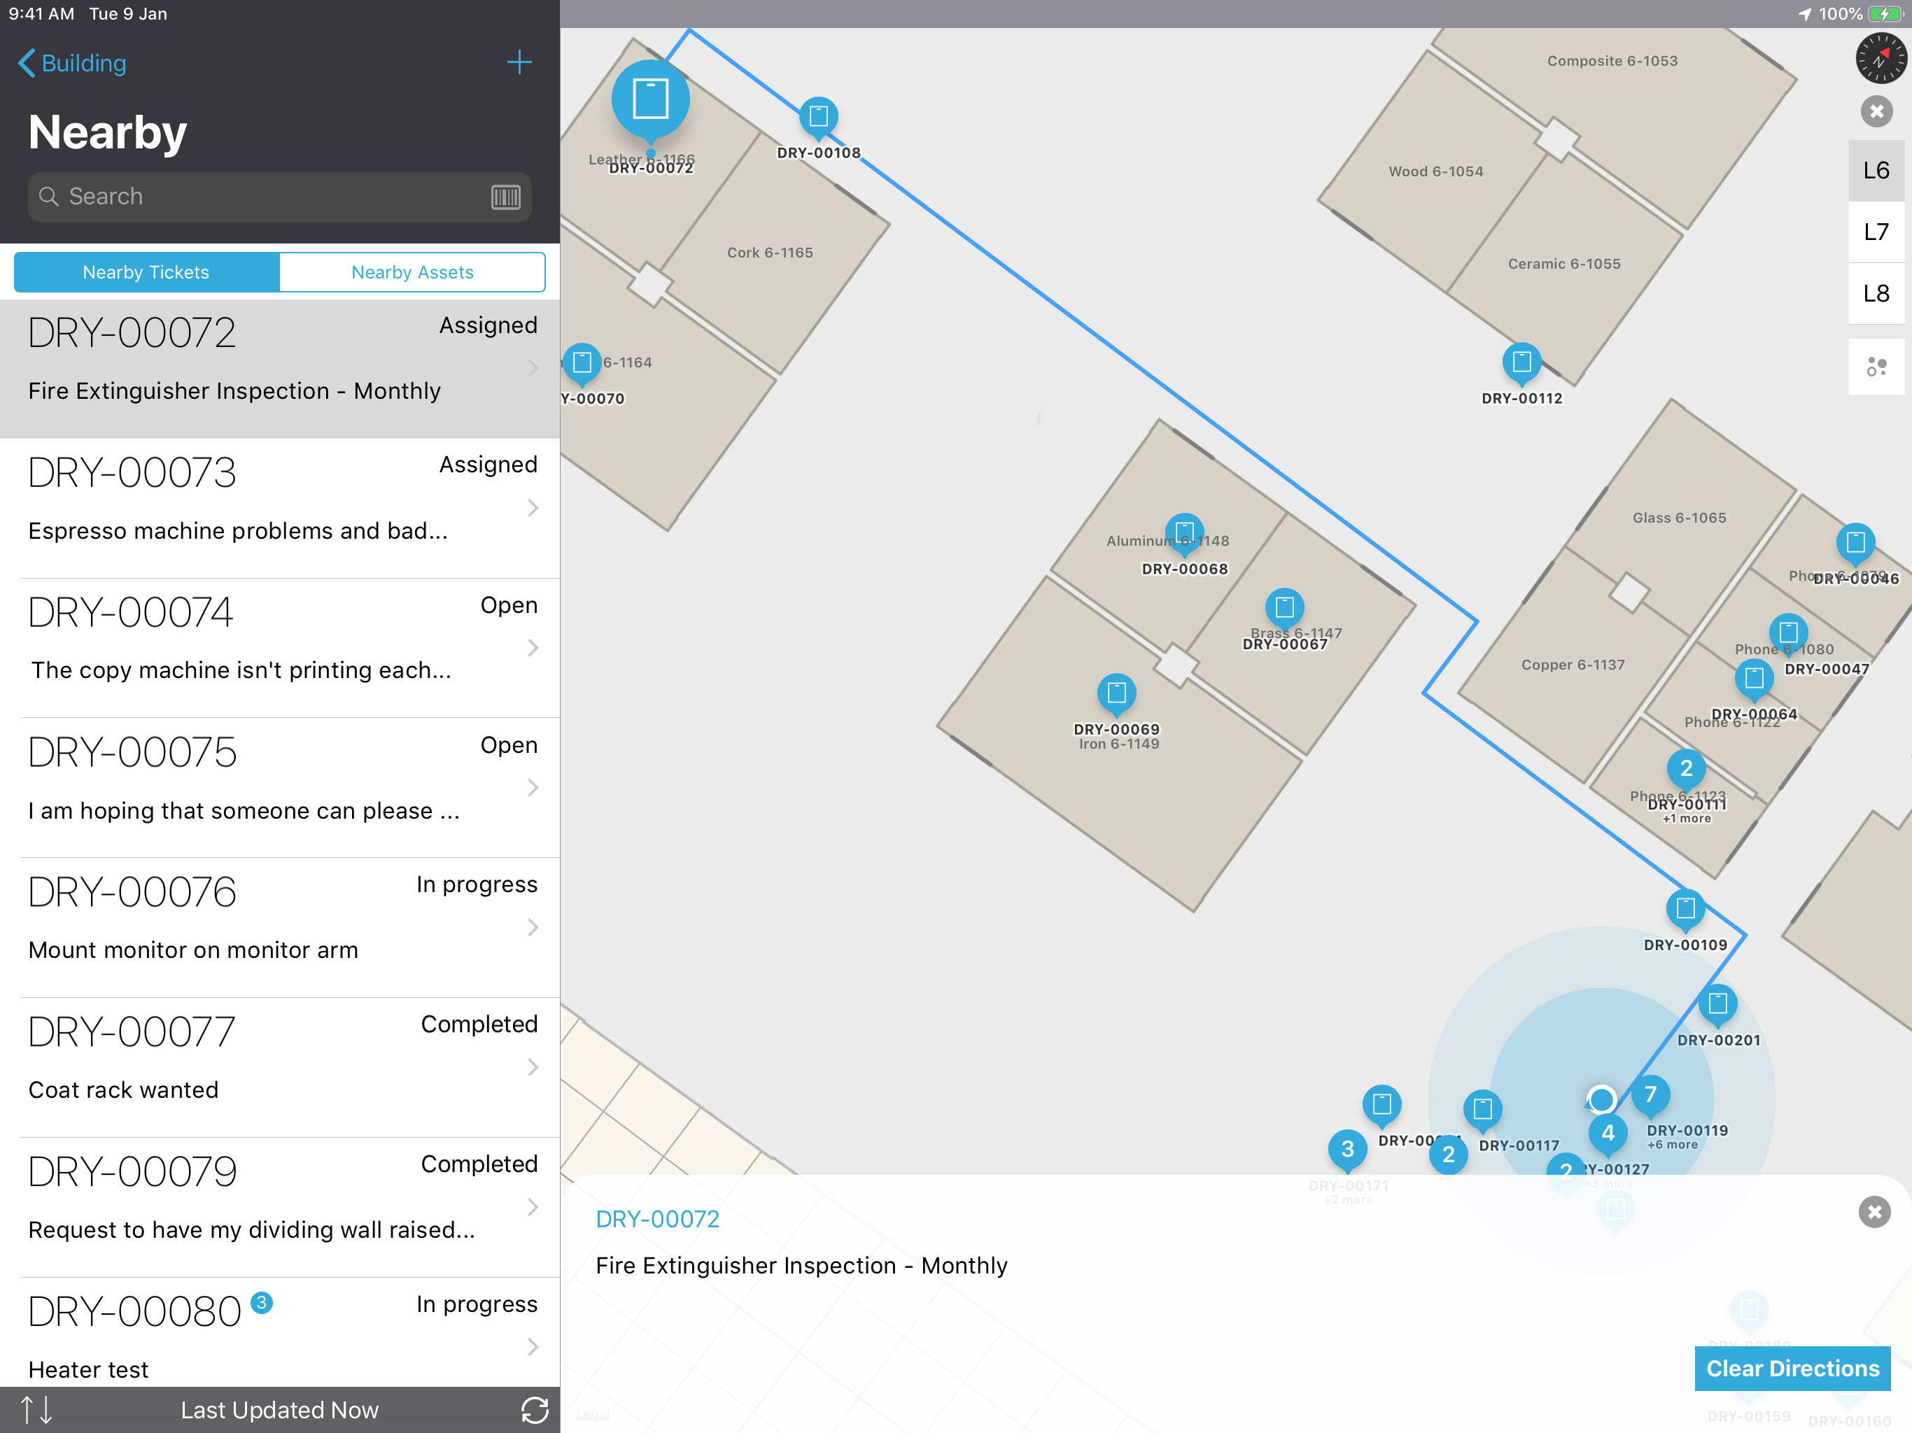1912x1433 pixels.
Task: Tap the barcode scanner icon in search
Action: tap(506, 197)
